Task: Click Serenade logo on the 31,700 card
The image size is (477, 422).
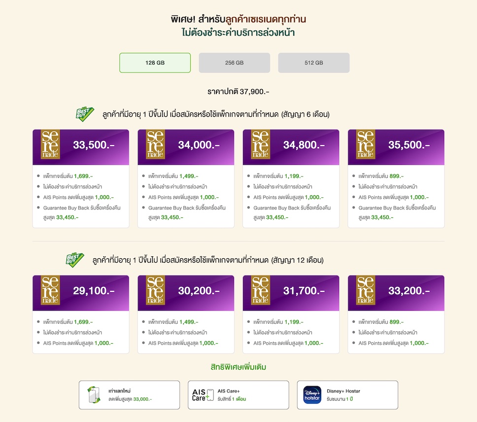Action: (x=261, y=290)
